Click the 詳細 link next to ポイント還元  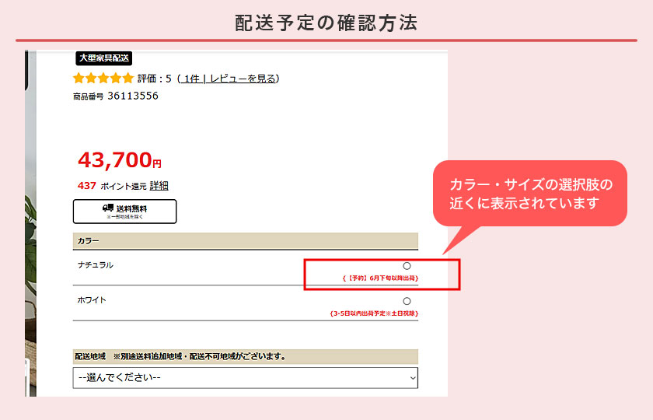click(159, 186)
